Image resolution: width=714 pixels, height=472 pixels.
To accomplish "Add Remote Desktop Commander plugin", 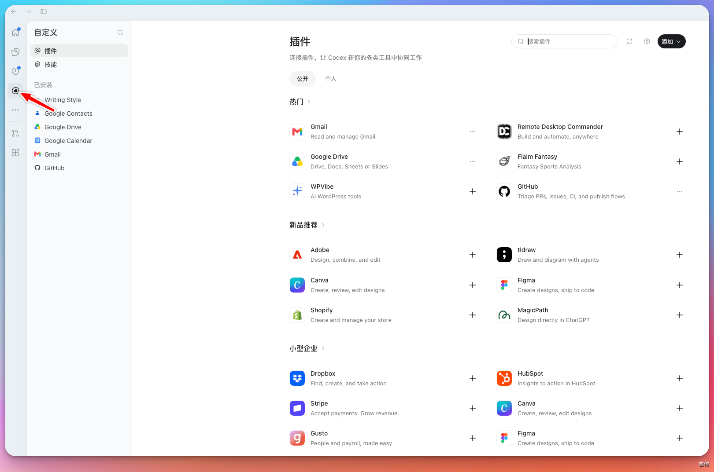I will pyautogui.click(x=680, y=132).
